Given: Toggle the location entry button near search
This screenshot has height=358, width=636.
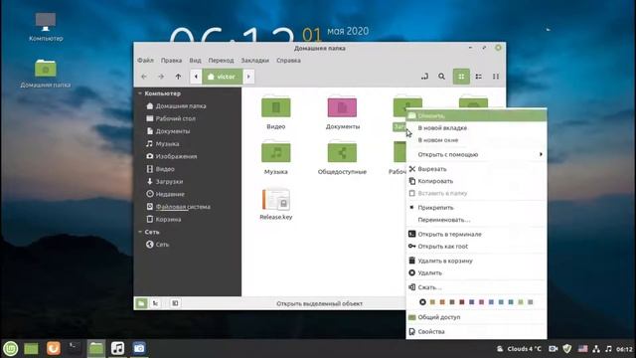Looking at the screenshot, I should 424,77.
